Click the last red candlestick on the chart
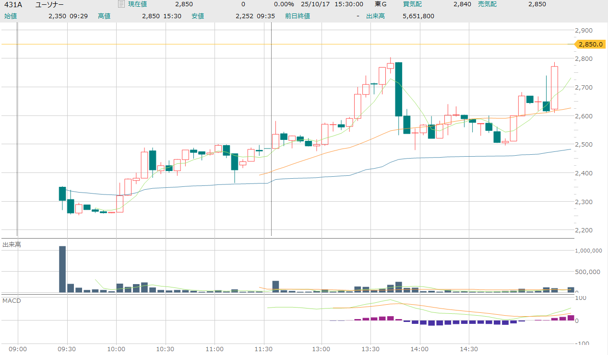The width and height of the screenshot is (608, 355). tap(554, 88)
